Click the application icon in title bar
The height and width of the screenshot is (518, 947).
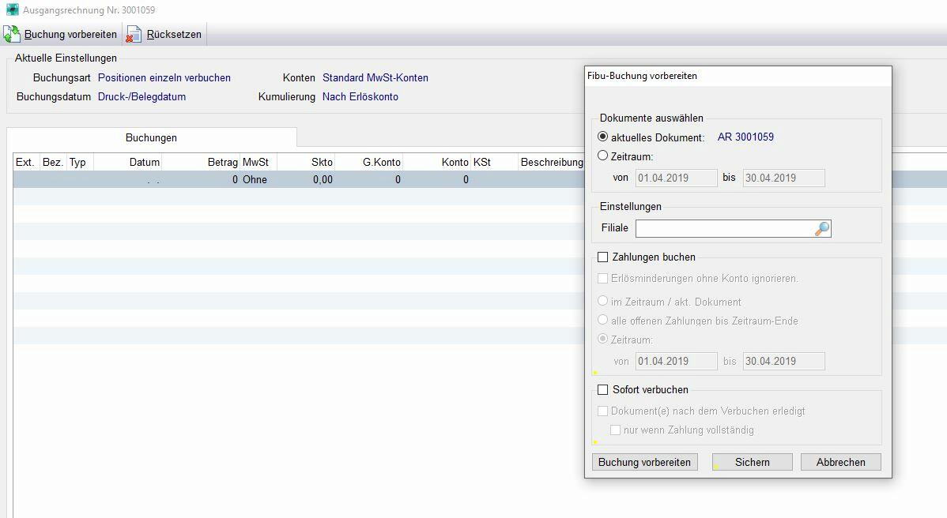pyautogui.click(x=12, y=10)
